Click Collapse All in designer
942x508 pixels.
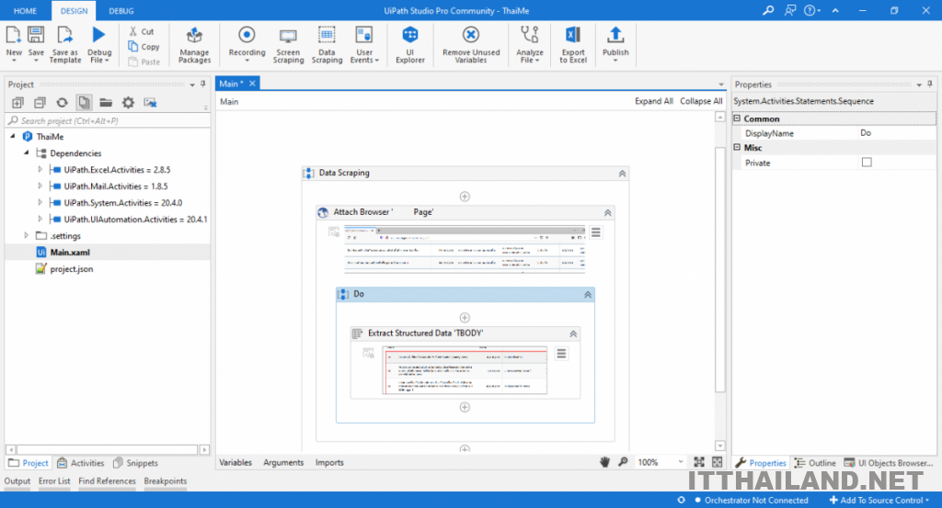click(x=701, y=101)
